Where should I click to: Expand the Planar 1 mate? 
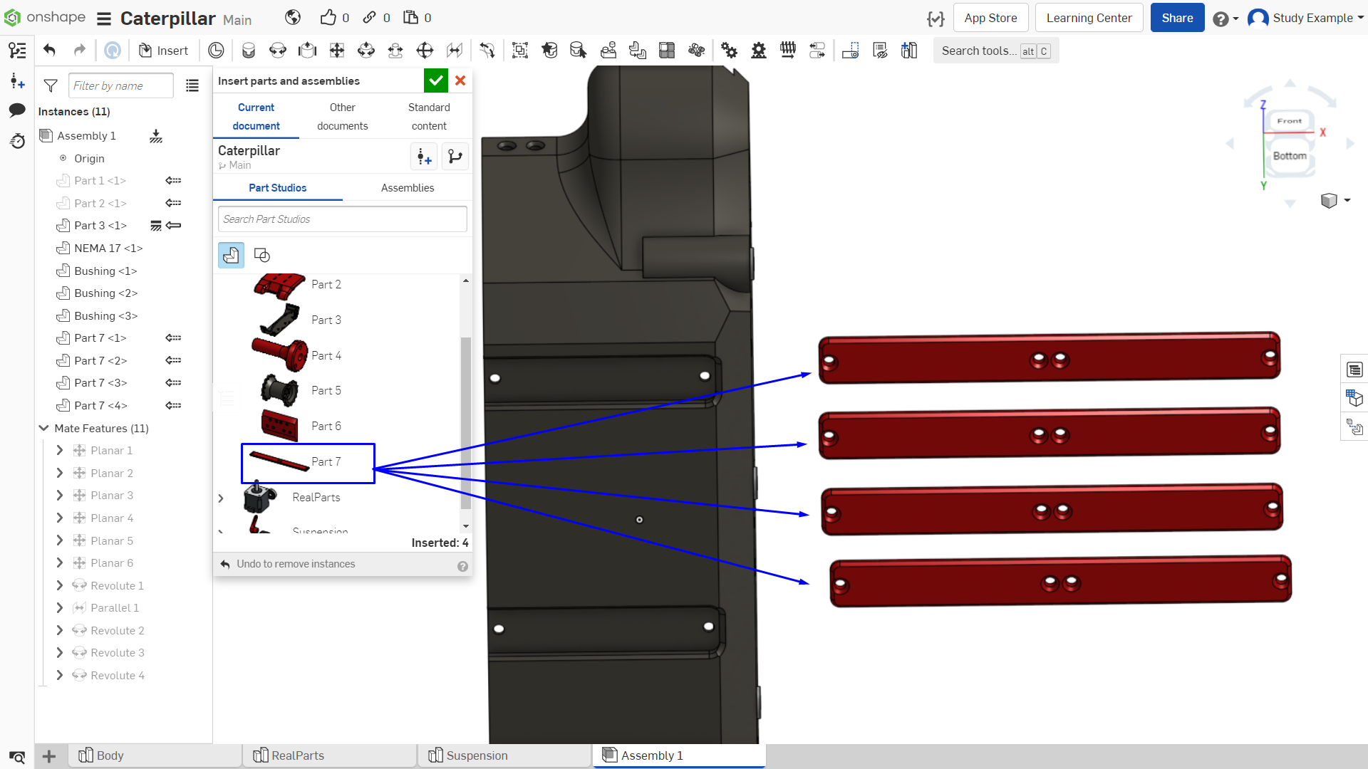point(60,450)
